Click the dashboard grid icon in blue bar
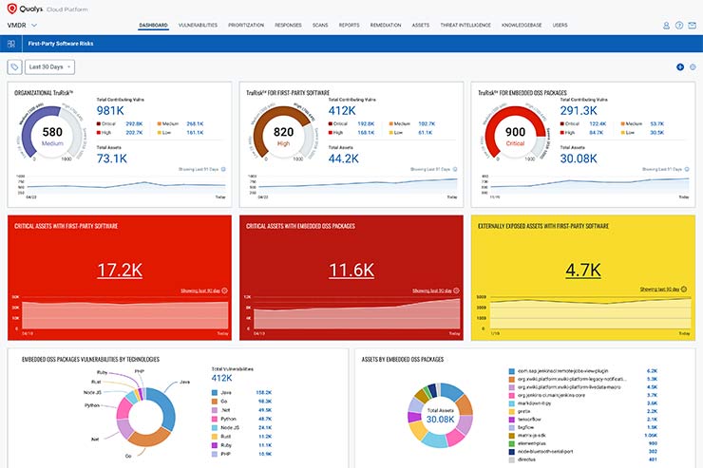Image resolution: width=703 pixels, height=468 pixels. [11, 43]
